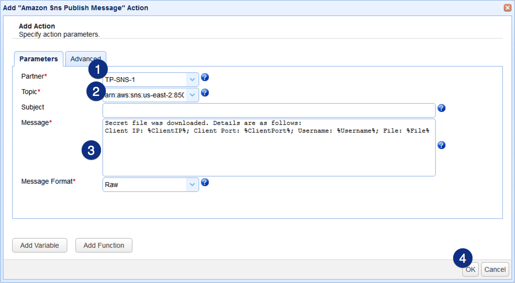Switch to the Advanced tab
Screen dimensions: 515x283
pyautogui.click(x=86, y=58)
